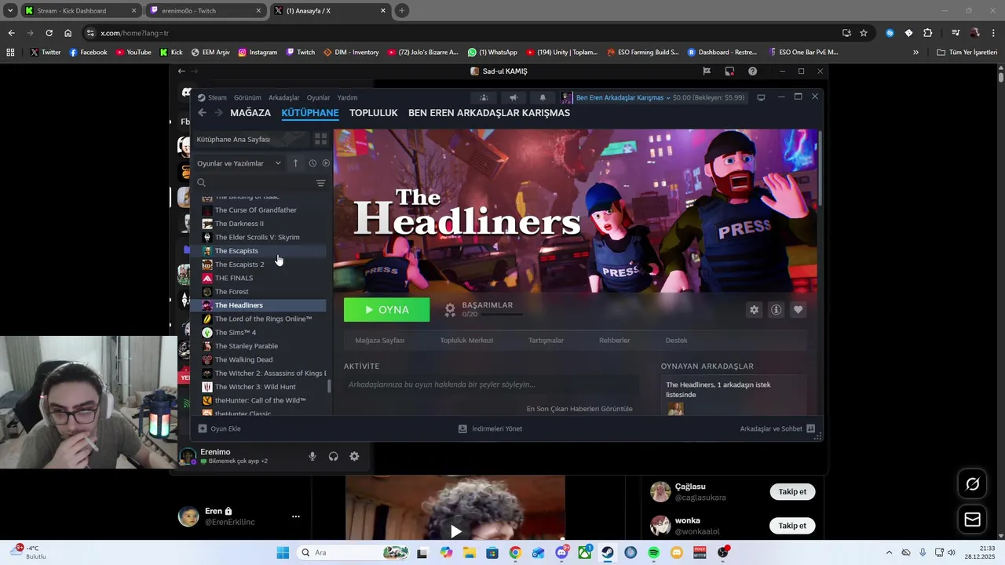Open help icon in Sad-ul KAMIŞ window
The height and width of the screenshot is (565, 1005).
(752, 71)
